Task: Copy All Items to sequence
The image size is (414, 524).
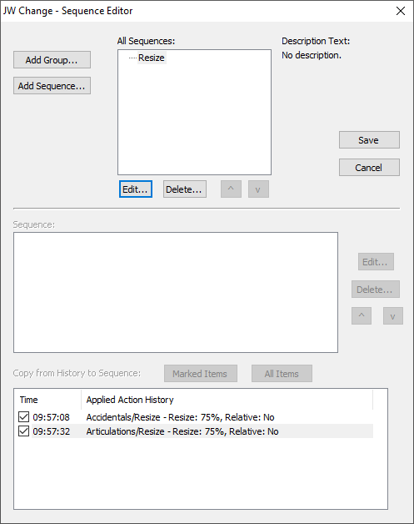Action: [282, 373]
